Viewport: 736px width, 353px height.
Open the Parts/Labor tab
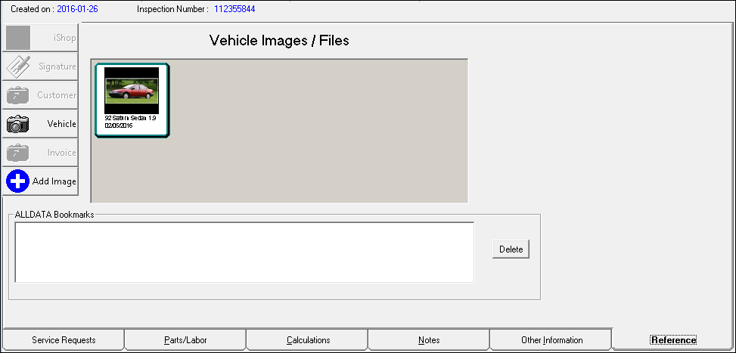[185, 340]
